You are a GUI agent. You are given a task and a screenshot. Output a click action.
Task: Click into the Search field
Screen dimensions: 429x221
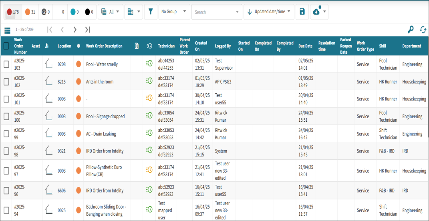217,12
